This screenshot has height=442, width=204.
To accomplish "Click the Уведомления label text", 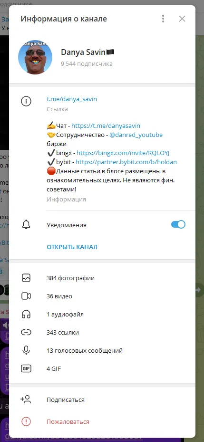I will pos(67,225).
